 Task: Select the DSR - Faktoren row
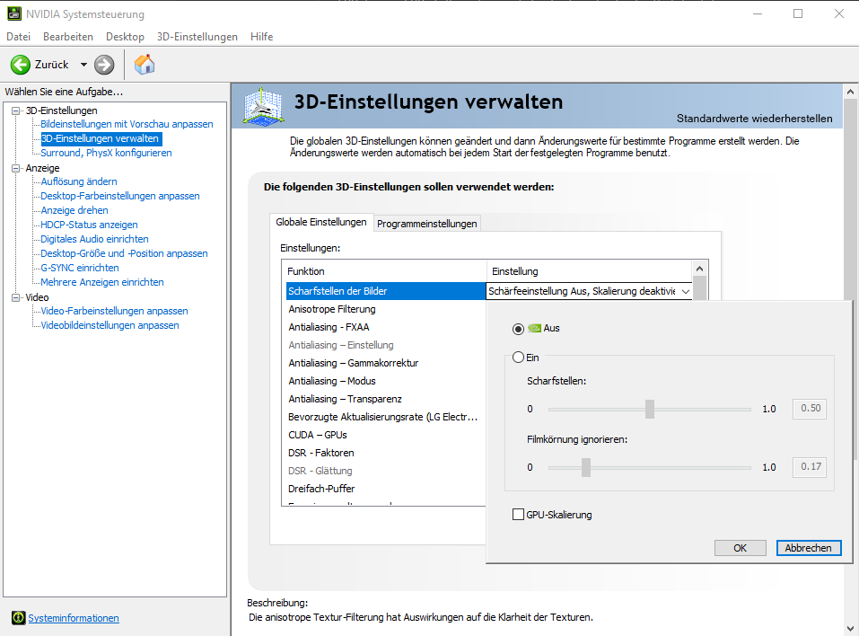pos(386,453)
